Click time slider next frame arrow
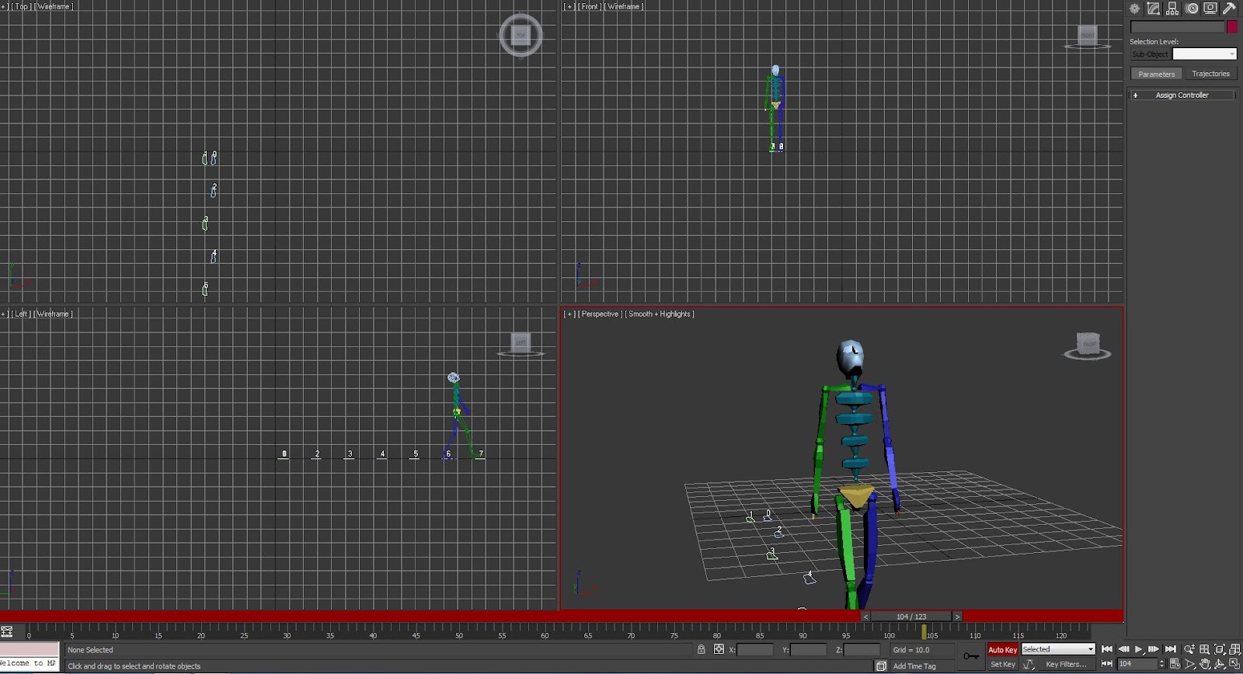Image resolution: width=1243 pixels, height=674 pixels. tap(957, 617)
